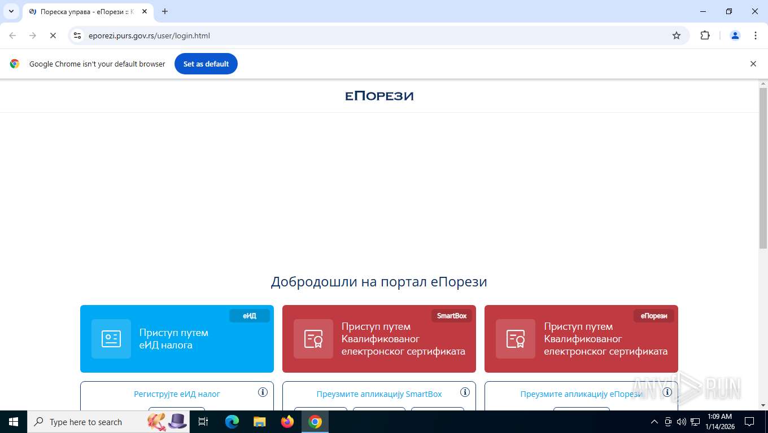Viewport: 768px width, 433px height.
Task: Open info icon next to Преузмите апликацију еПорези
Action: click(667, 392)
